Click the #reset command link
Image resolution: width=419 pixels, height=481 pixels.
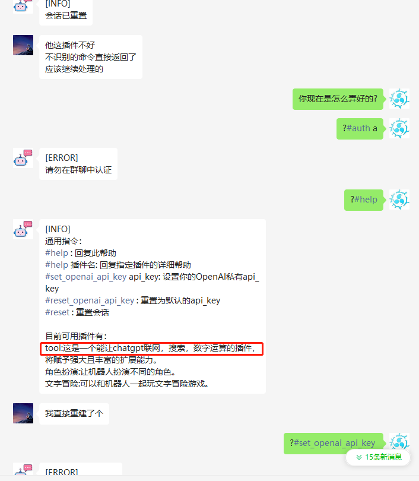pyautogui.click(x=58, y=312)
